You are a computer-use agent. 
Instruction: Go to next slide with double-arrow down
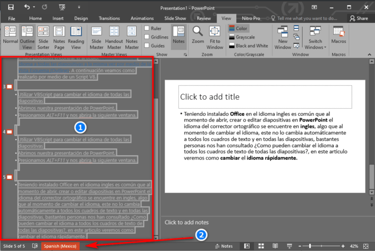tap(372, 205)
